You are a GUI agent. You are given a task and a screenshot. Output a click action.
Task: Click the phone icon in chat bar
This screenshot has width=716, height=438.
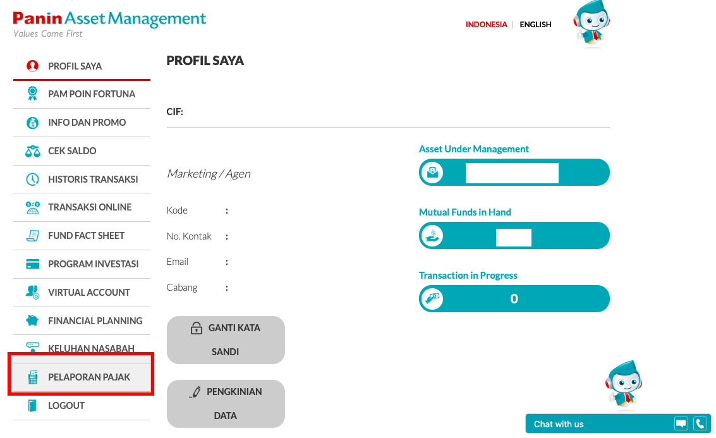[700, 424]
